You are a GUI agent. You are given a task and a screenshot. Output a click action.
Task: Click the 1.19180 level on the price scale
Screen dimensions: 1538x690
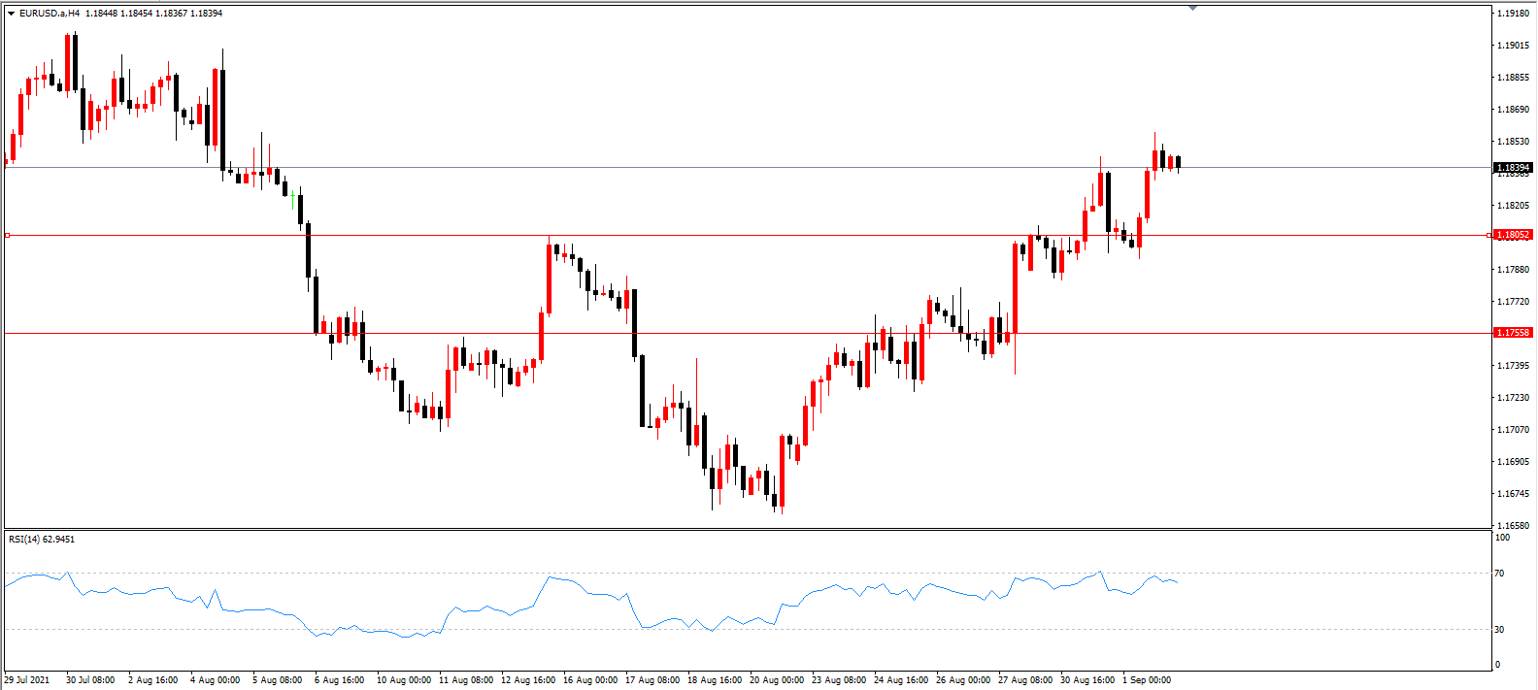[1513, 14]
